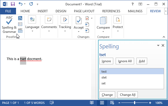Screen dimensions: 168x106
Task: Switch to the INSERT tab
Action: tap(43, 11)
